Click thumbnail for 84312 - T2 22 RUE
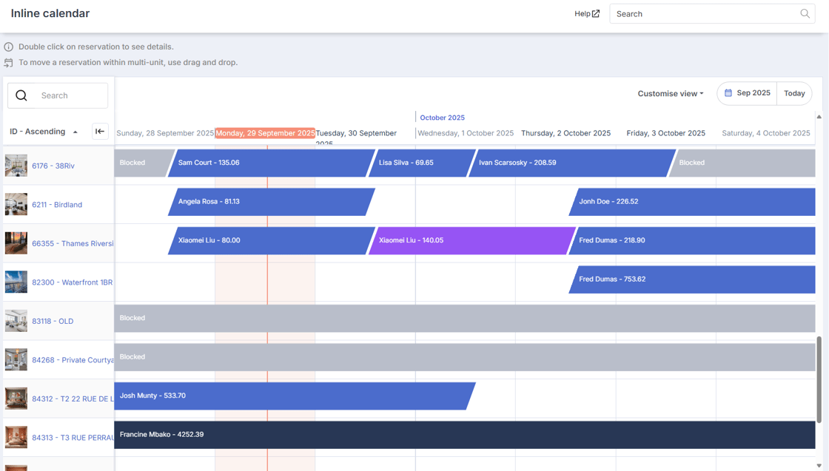 click(16, 399)
